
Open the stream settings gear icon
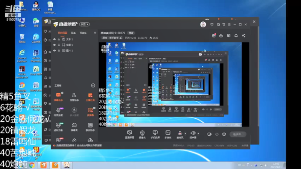[x=224, y=134]
